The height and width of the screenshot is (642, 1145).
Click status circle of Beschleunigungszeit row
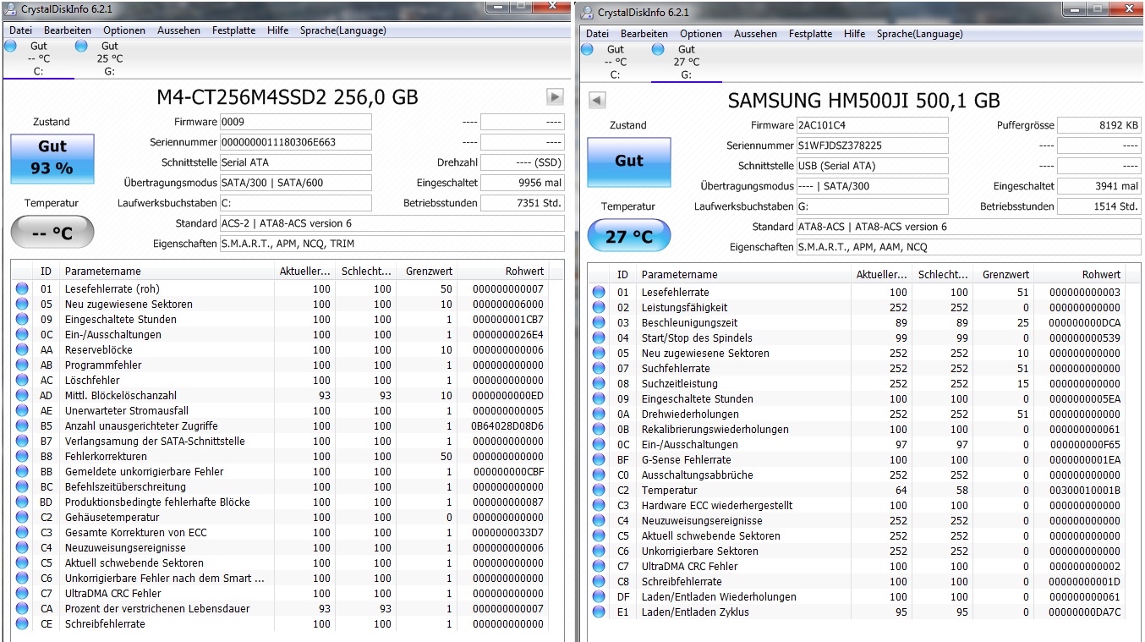coord(599,323)
